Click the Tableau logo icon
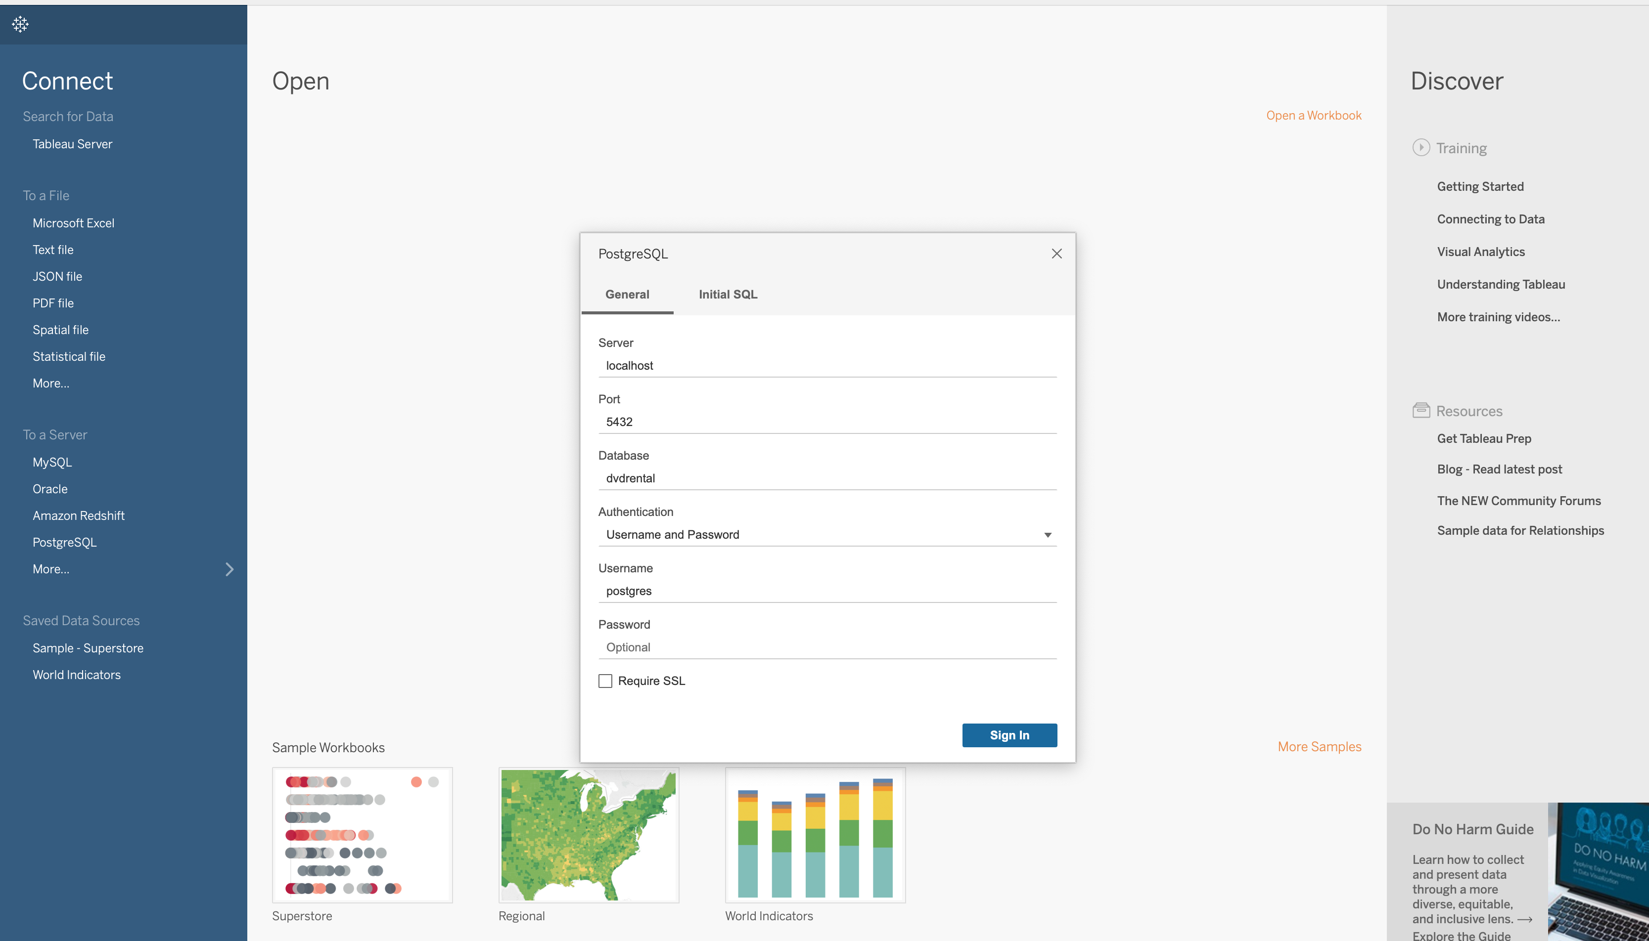The width and height of the screenshot is (1649, 941). tap(20, 24)
